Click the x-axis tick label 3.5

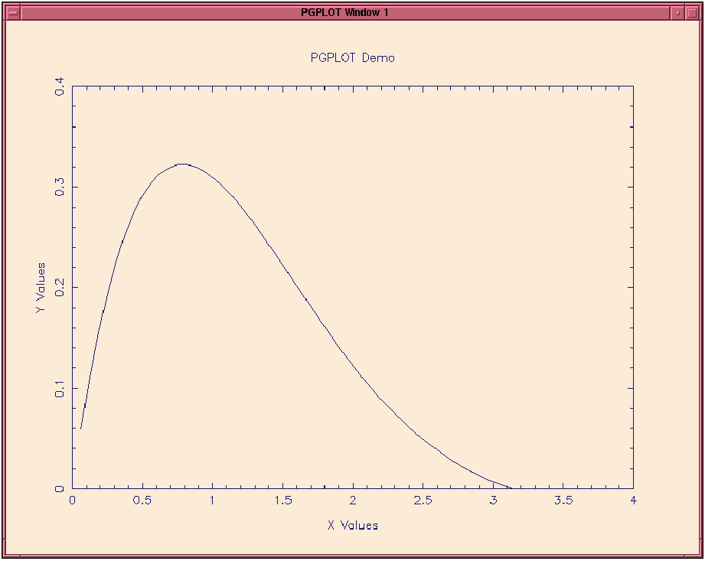click(563, 501)
